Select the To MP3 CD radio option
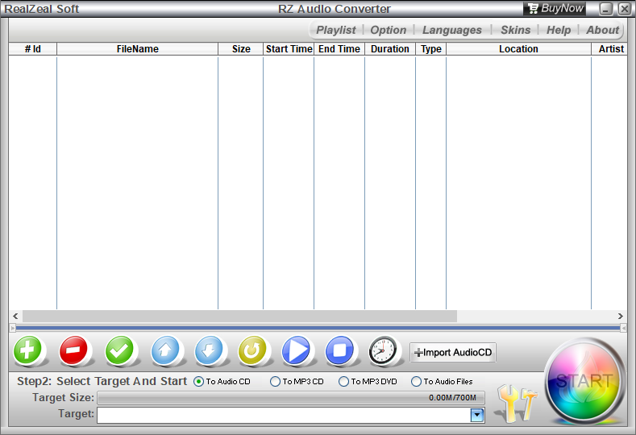The image size is (636, 435). pyautogui.click(x=276, y=382)
